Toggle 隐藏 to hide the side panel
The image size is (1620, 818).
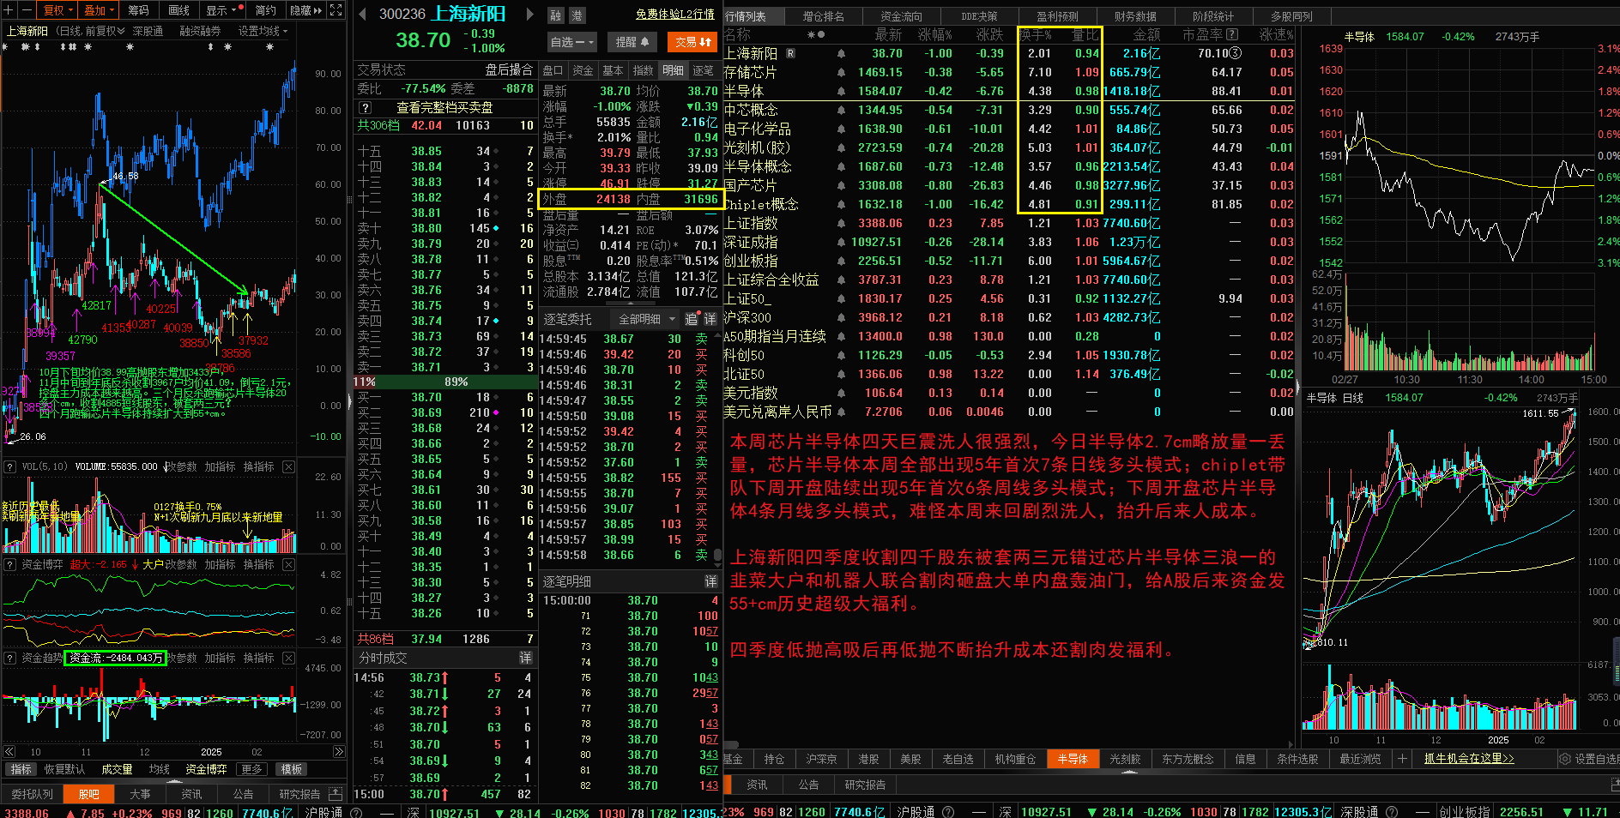[305, 10]
